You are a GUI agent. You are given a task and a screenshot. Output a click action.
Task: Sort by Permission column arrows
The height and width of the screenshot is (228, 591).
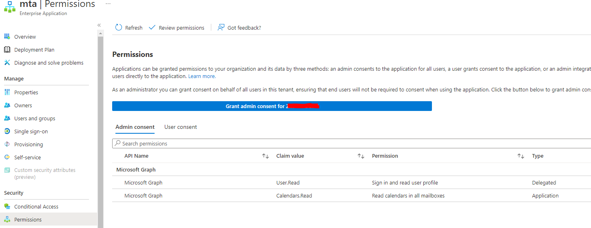[521, 156]
